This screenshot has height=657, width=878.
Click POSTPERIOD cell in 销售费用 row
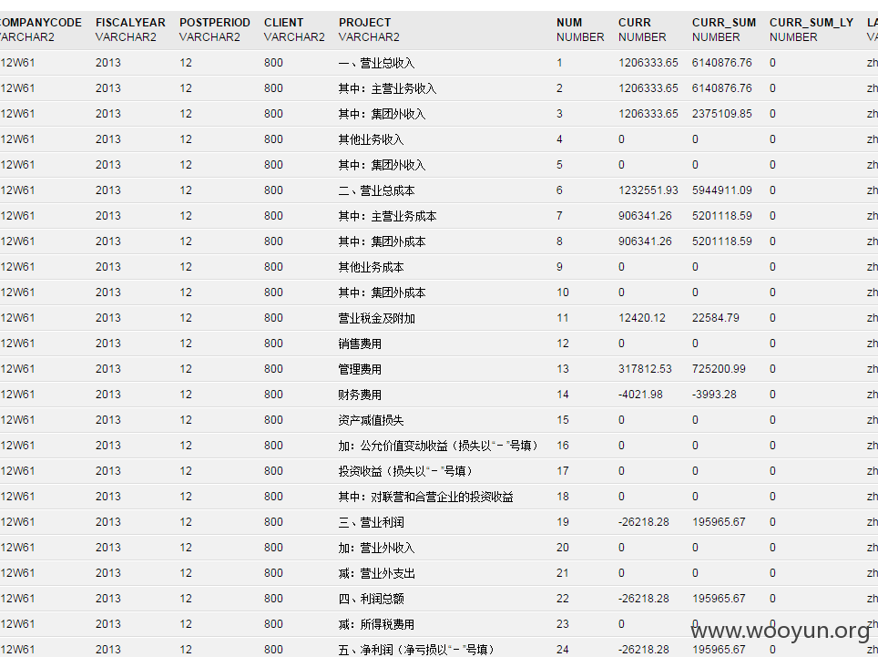pyautogui.click(x=185, y=344)
